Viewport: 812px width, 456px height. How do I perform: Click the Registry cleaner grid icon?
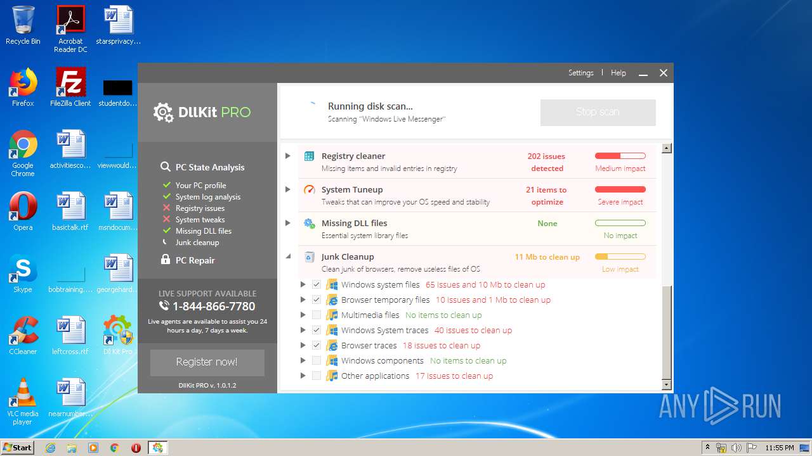point(309,156)
